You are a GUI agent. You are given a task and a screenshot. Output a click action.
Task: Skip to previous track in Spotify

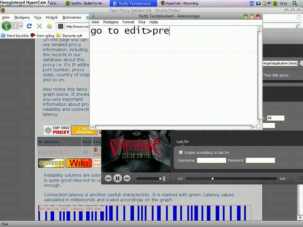point(108,178)
